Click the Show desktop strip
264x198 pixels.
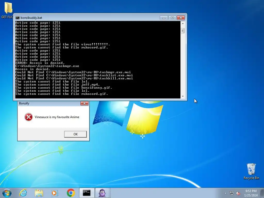click(x=262, y=193)
